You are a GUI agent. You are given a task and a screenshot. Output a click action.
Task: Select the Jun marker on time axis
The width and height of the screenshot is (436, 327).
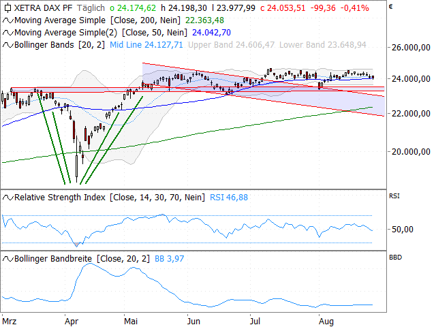pos(193,322)
